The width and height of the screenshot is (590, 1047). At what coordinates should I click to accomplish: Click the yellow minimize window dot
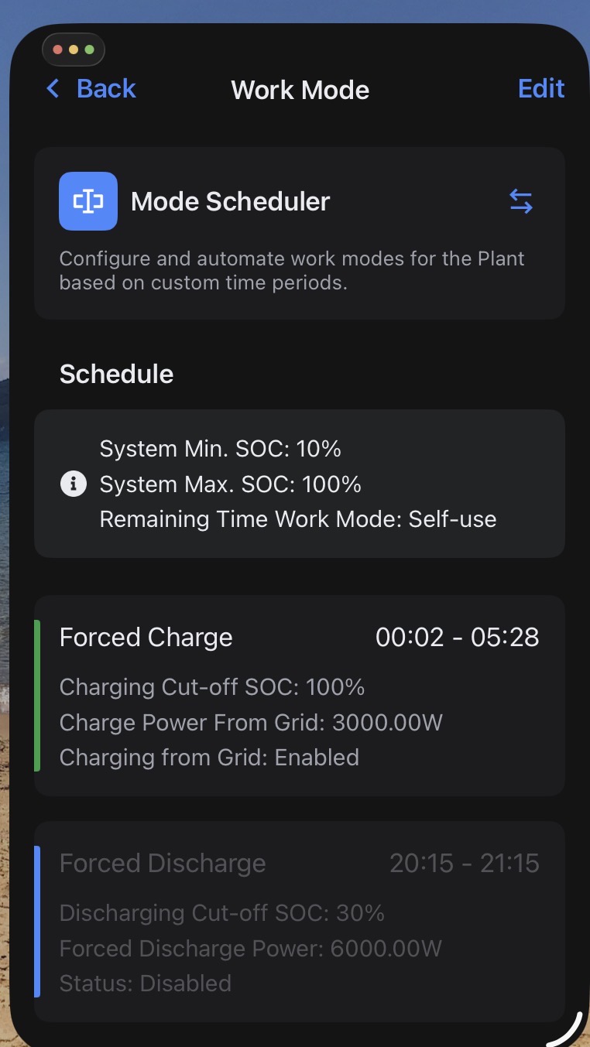[74, 50]
